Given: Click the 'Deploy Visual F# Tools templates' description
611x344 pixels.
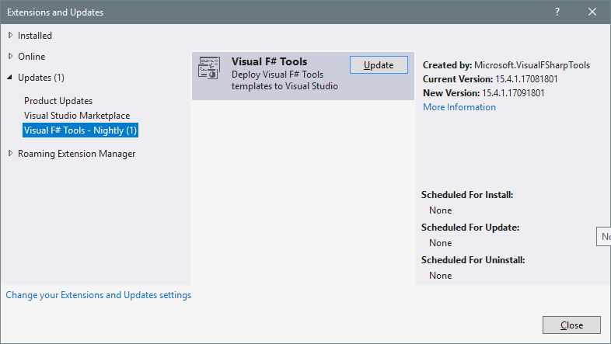Looking at the screenshot, I should (x=285, y=80).
